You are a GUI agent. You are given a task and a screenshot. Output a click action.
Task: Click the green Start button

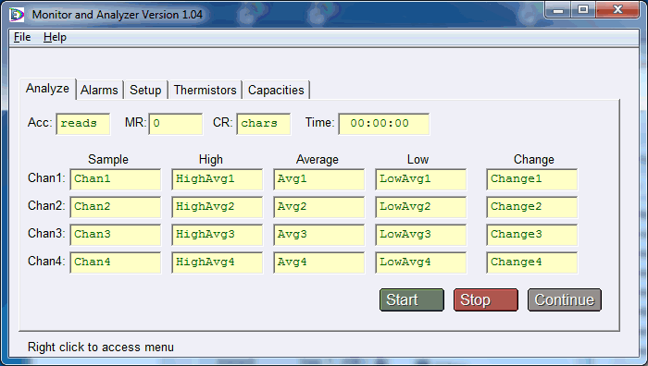412,300
